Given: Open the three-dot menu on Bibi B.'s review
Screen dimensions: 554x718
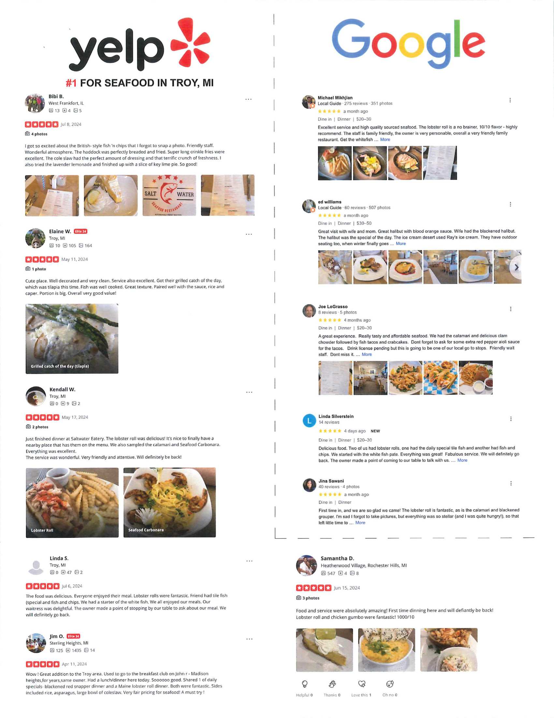Looking at the screenshot, I should [x=248, y=99].
